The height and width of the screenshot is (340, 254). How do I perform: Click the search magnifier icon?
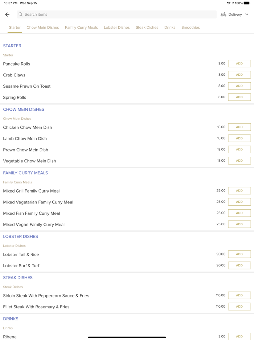pos(21,15)
